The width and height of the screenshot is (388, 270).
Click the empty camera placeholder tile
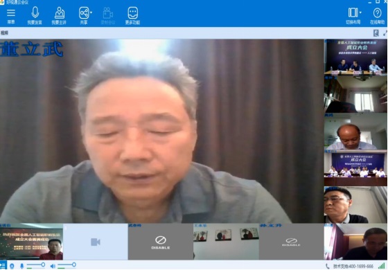(96, 242)
